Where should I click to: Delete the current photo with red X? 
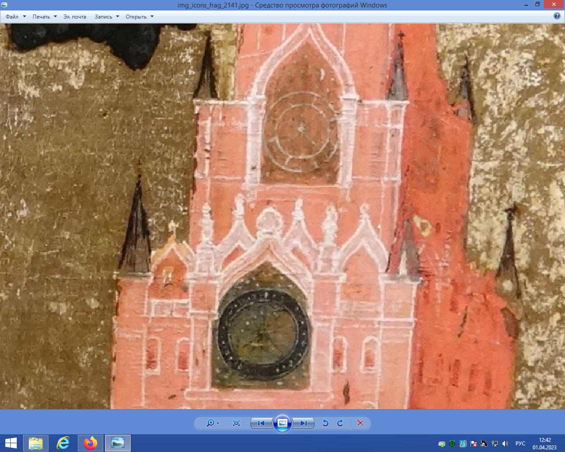point(360,423)
